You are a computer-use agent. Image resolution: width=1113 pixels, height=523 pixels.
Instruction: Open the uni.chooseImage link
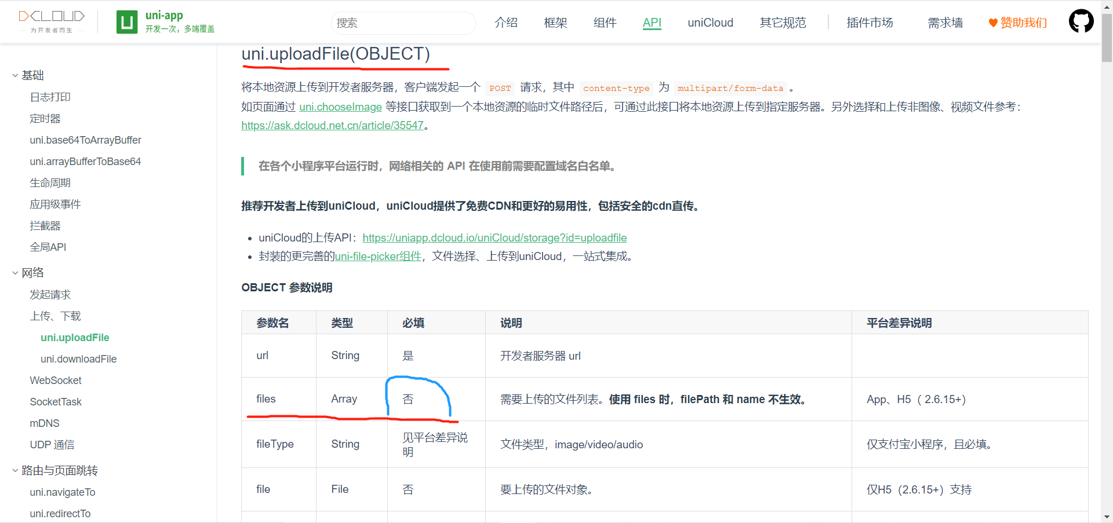click(340, 107)
